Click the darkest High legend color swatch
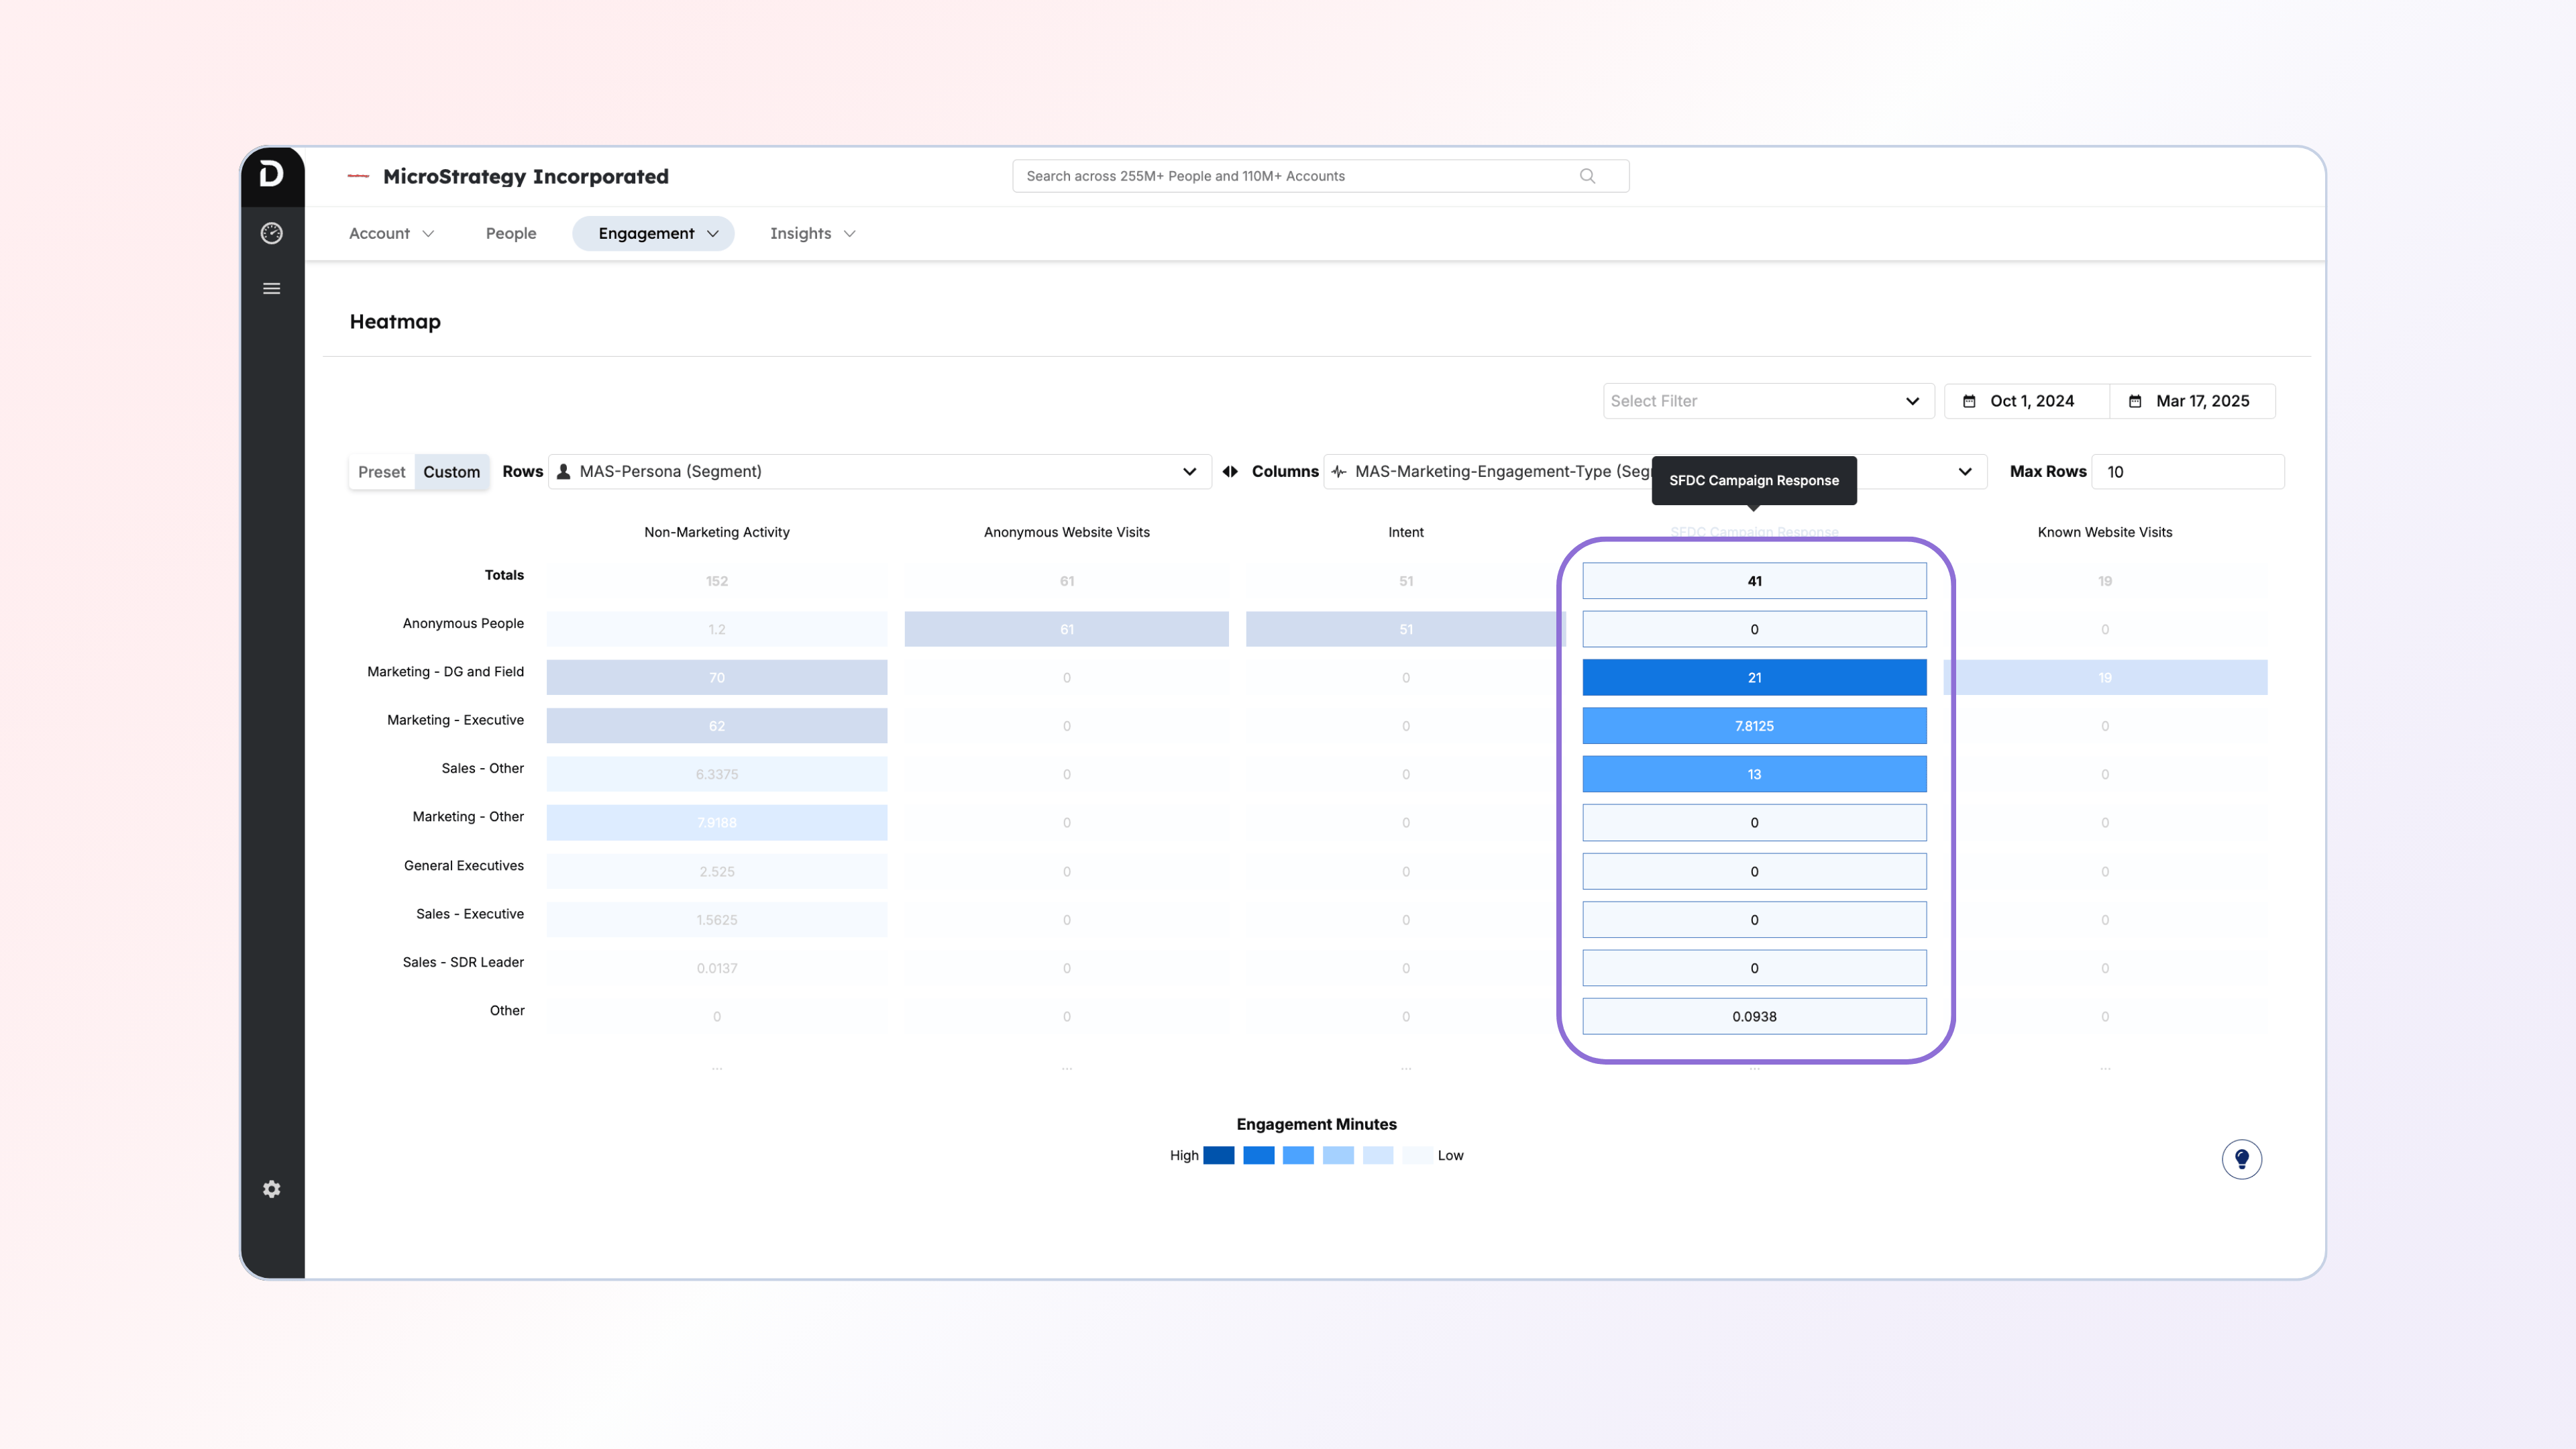Viewport: 2576px width, 1449px height. tap(1218, 1156)
